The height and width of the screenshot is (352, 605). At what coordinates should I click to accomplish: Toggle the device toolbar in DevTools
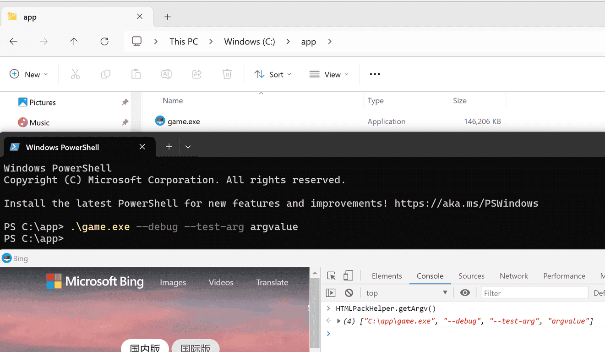[349, 276]
